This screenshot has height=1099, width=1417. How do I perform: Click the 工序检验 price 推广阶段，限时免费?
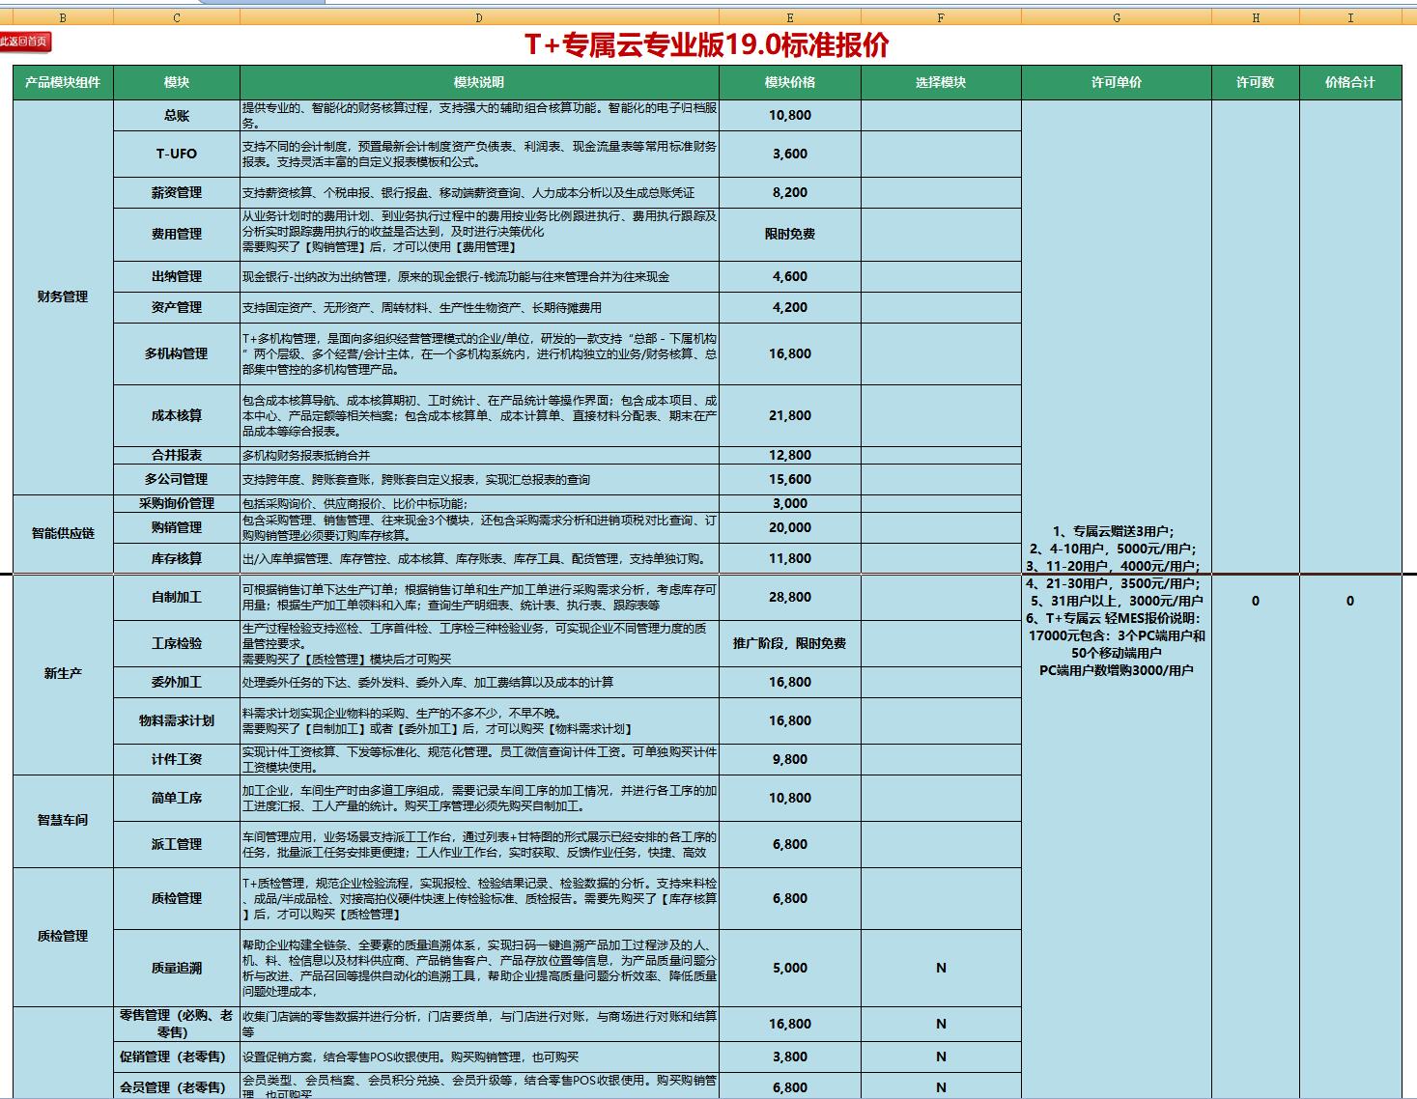click(790, 643)
